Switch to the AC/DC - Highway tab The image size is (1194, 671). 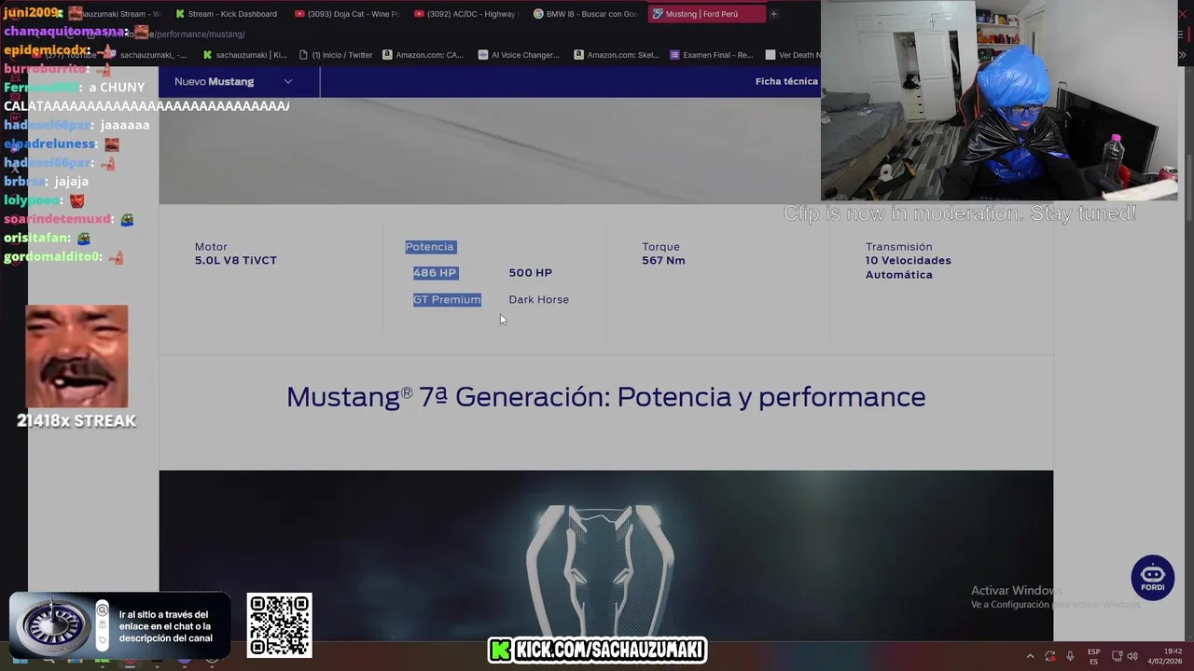point(465,14)
